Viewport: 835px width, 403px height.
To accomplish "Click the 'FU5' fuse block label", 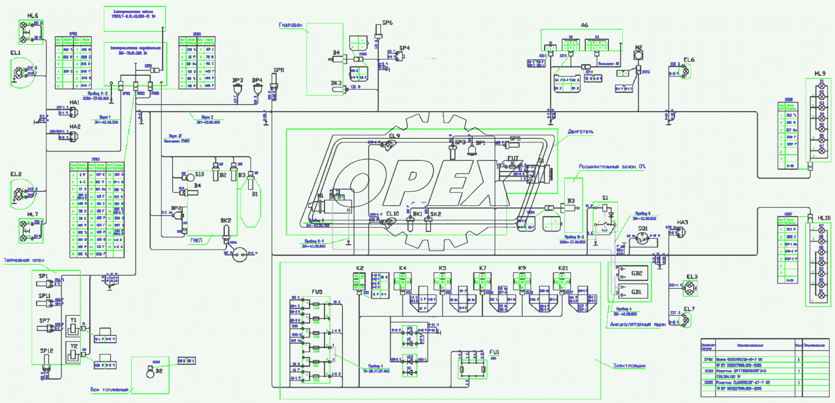I will pyautogui.click(x=317, y=292).
